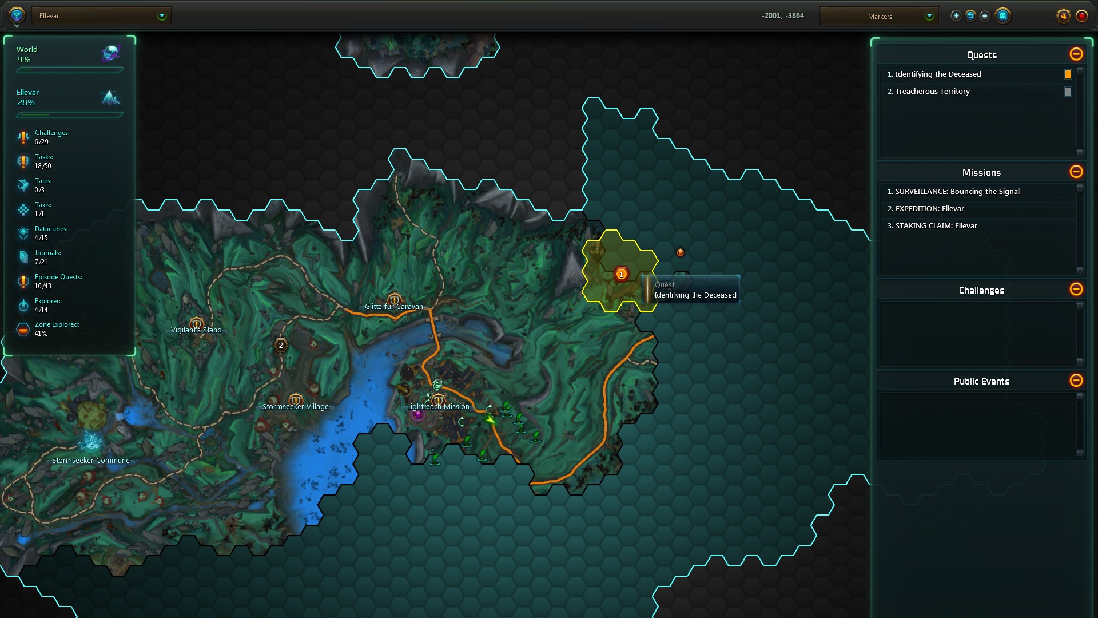Click the Vigilant's Stand settlement icon
Viewport: 1098px width, 618px height.
click(196, 323)
